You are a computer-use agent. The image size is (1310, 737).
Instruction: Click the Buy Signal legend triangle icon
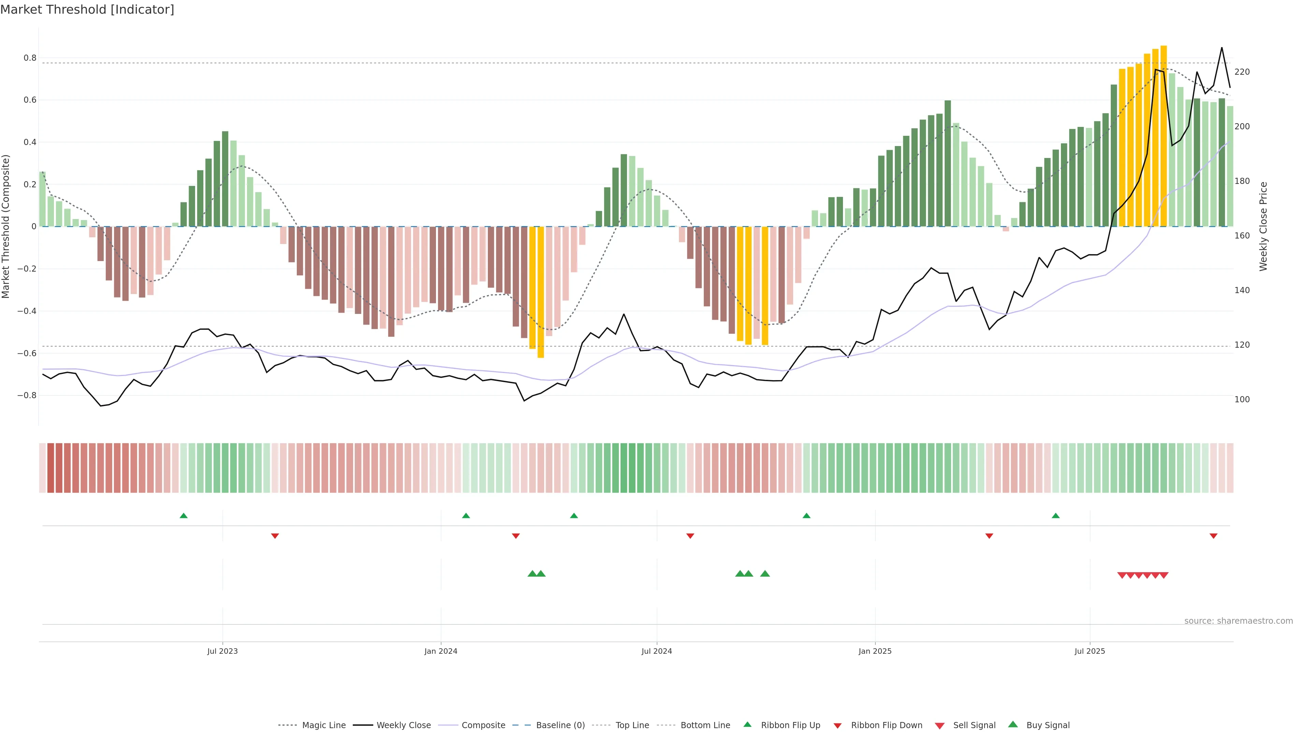(x=1013, y=724)
